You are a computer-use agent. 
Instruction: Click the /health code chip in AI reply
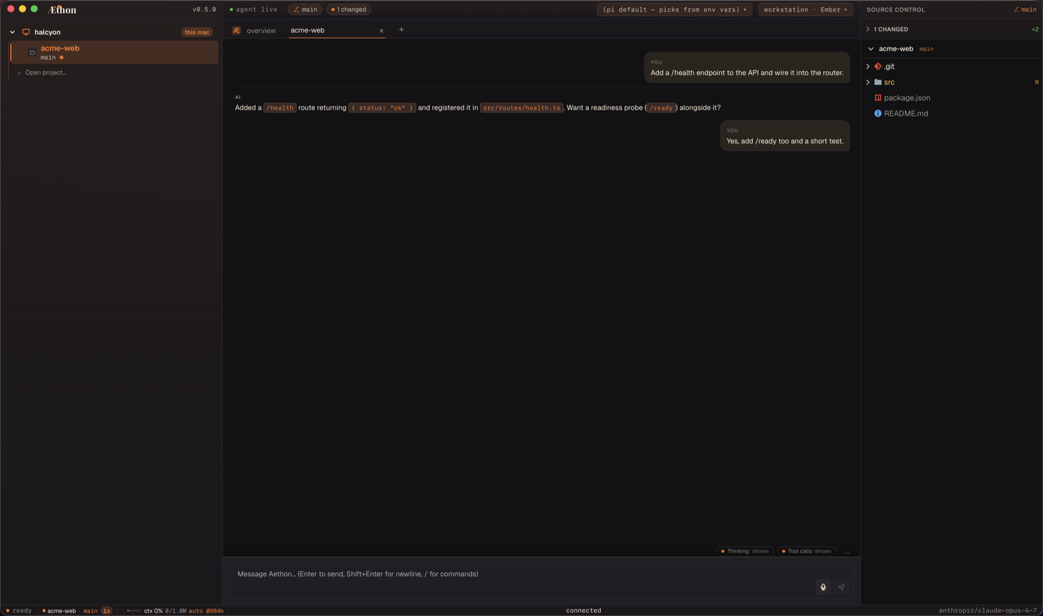[280, 108]
